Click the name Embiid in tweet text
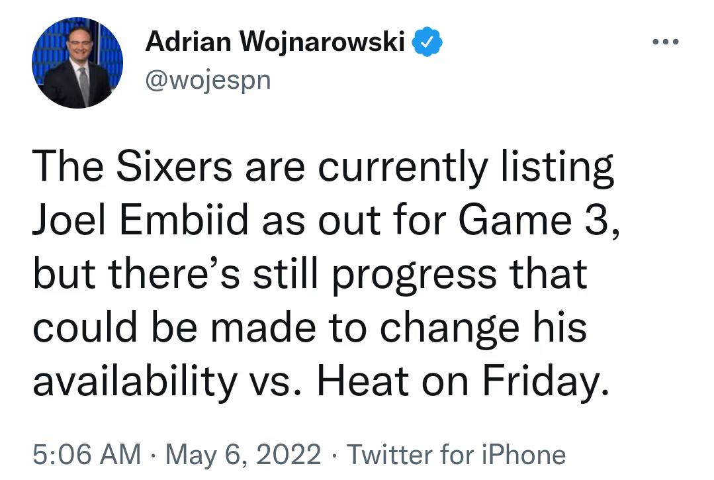714x480 pixels. pos(184,219)
